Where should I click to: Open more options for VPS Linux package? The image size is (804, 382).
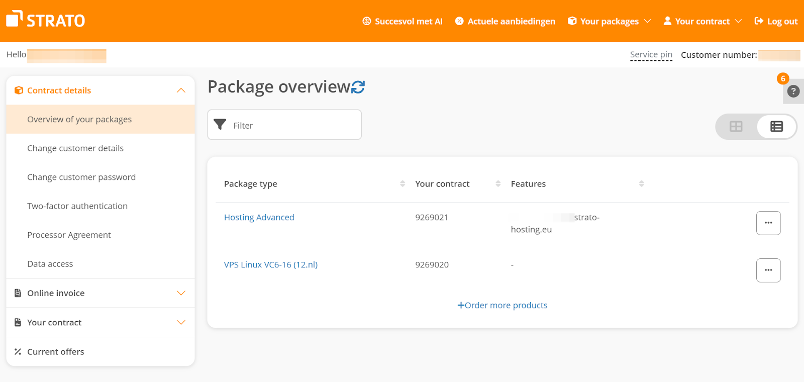pos(768,270)
